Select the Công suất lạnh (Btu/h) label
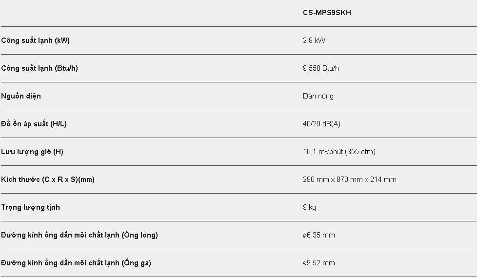Image resolution: width=477 pixels, height=278 pixels. [x=40, y=68]
